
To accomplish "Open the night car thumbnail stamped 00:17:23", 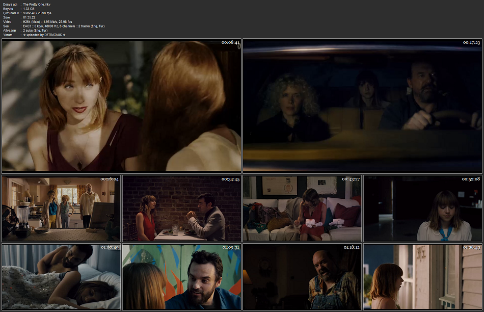I will click(x=362, y=106).
